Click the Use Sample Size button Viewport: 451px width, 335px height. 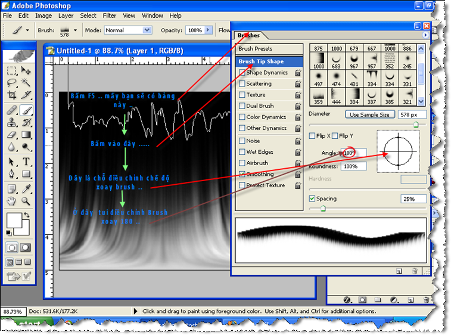pyautogui.click(x=369, y=114)
